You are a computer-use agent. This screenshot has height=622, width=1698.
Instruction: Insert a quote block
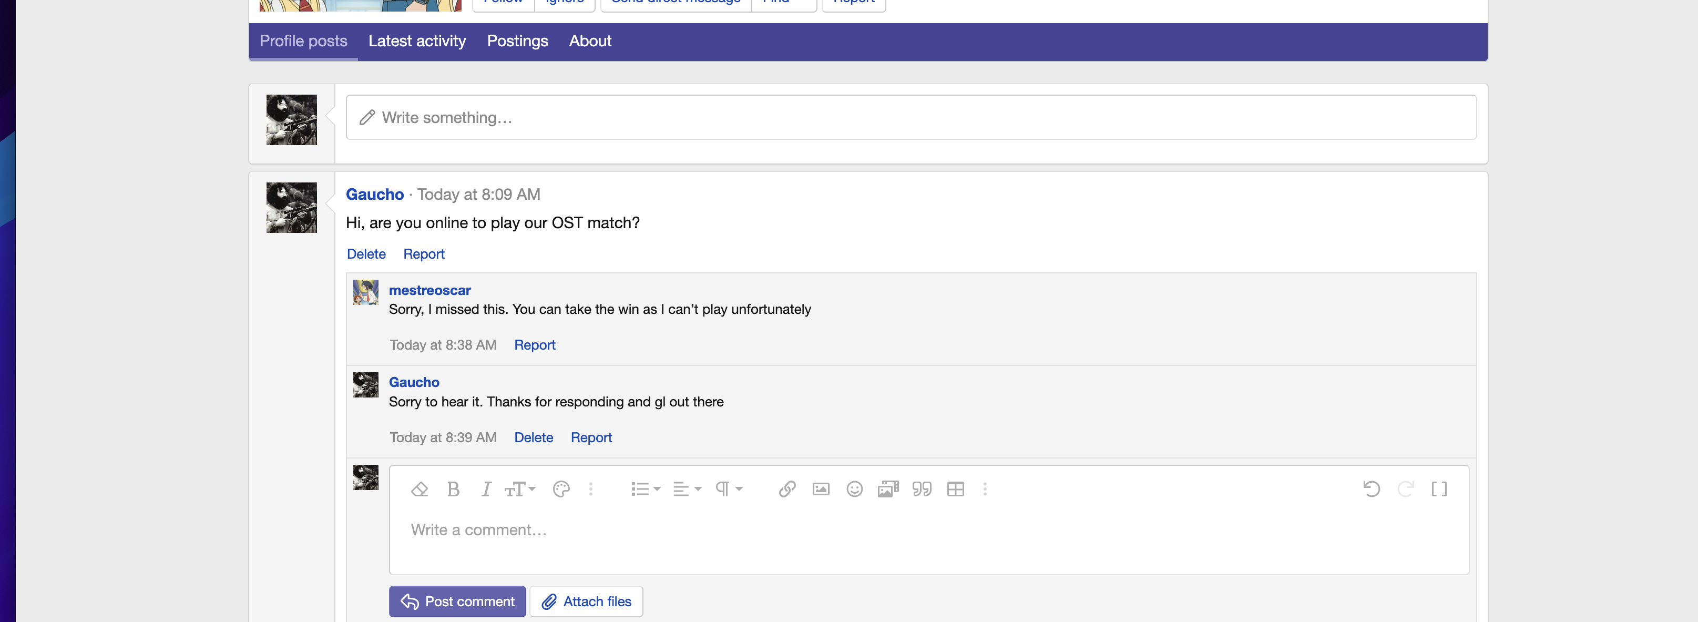pyautogui.click(x=922, y=489)
